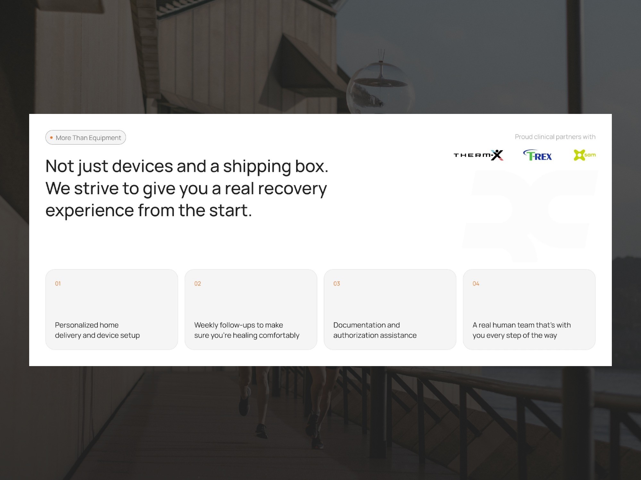
Task: Click the 01 number label
Action: tap(58, 284)
